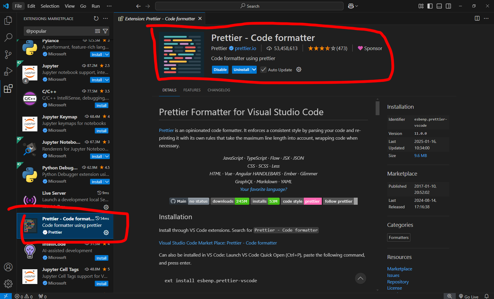The height and width of the screenshot is (299, 494).
Task: Toggle the bottom panel visibility
Action: 439,6
